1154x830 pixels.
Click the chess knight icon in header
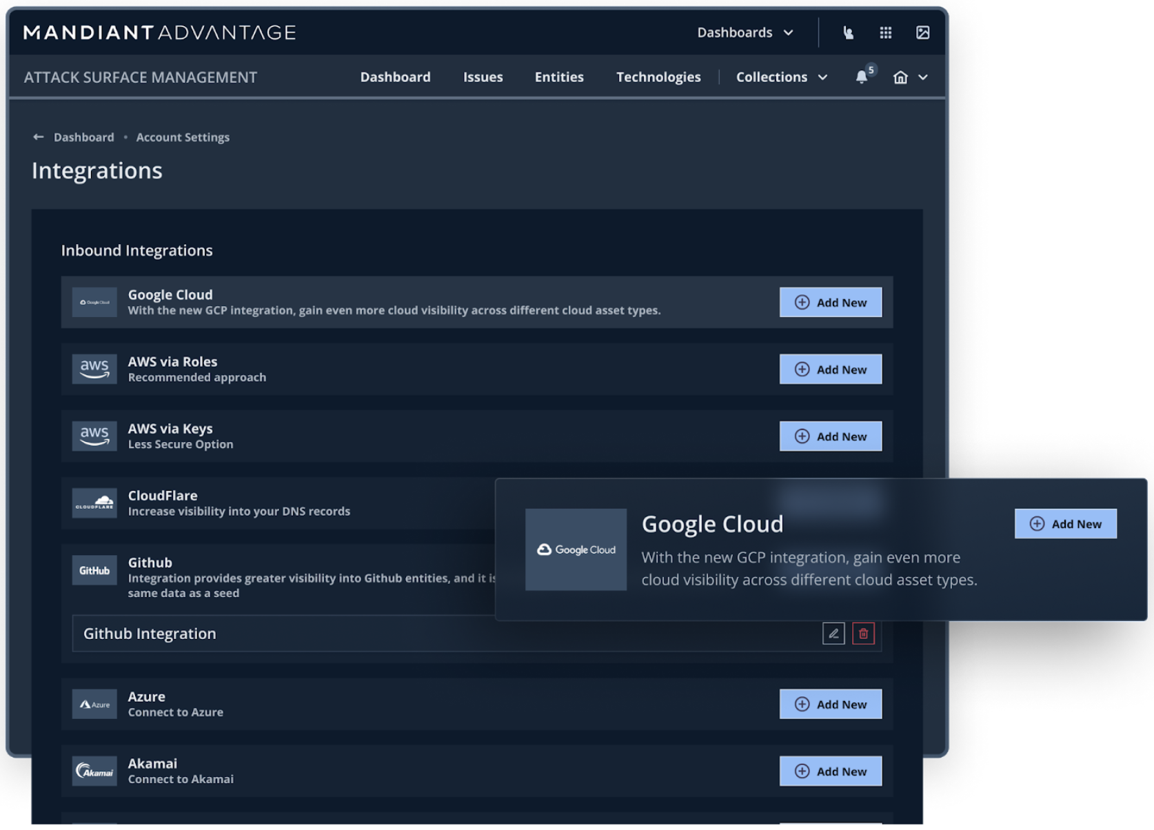pos(848,32)
